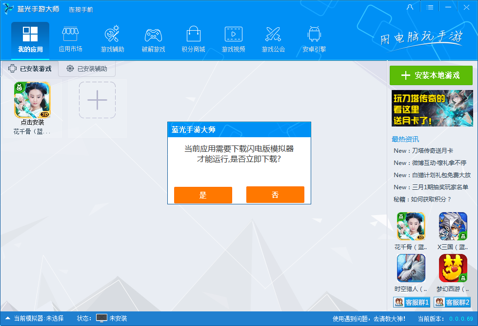Click the add game plus placeholder

[97, 100]
